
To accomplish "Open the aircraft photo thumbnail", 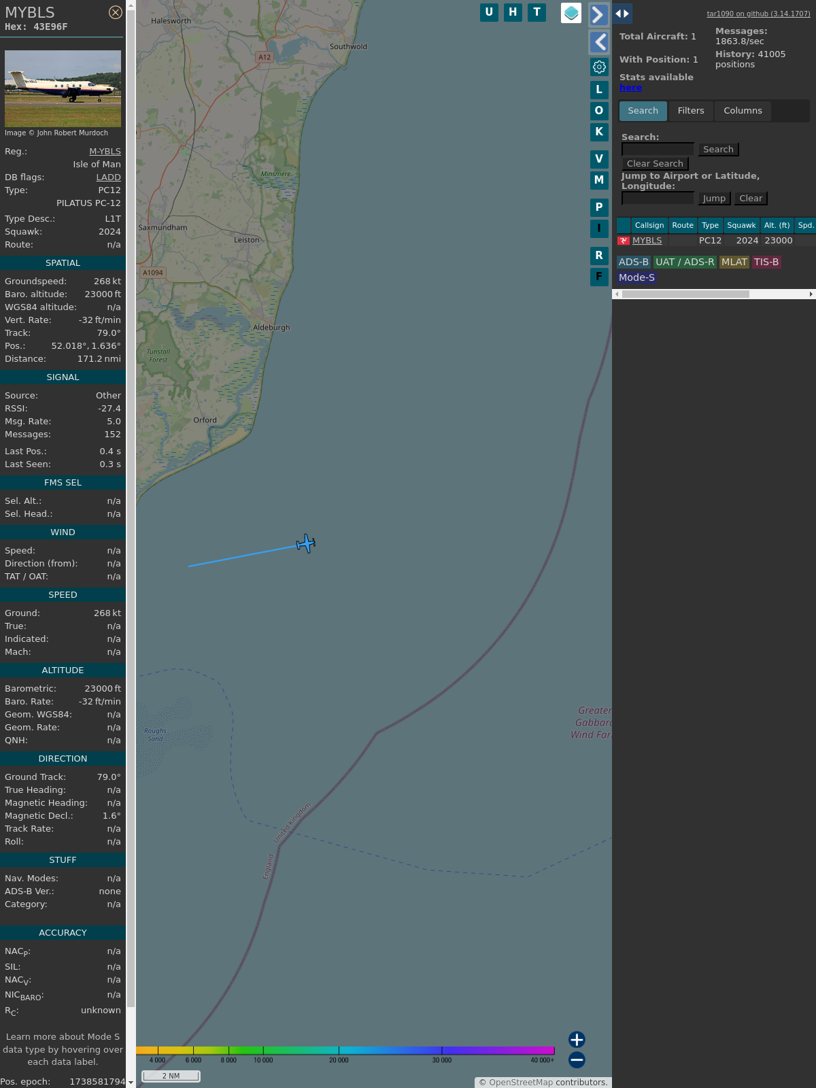I will [63, 88].
